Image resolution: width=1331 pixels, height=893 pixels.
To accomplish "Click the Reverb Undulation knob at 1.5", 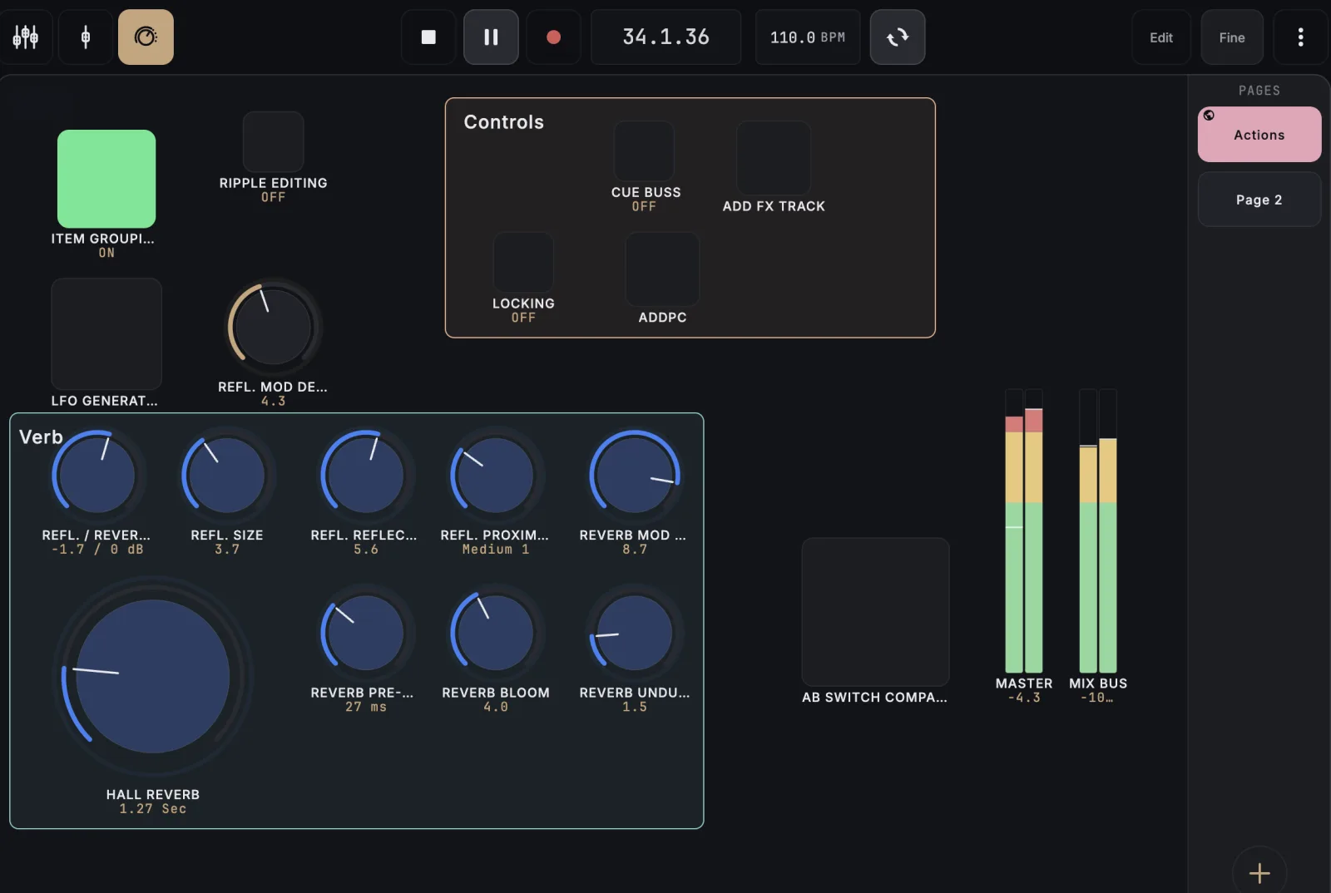I will point(635,632).
